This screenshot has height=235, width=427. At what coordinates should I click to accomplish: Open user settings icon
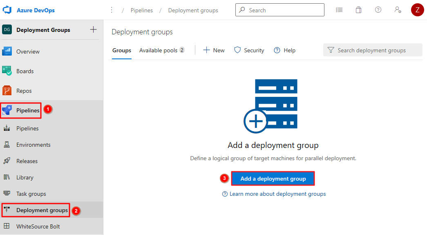(x=398, y=10)
